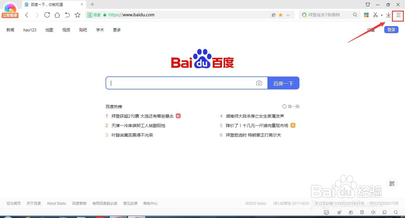Open hot item 叶璇说黄奕赢得不光荣
The height and width of the screenshot is (218, 405).
click(132, 135)
